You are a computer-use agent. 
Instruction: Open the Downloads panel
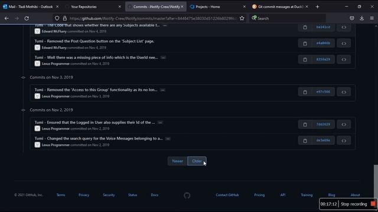[361, 18]
